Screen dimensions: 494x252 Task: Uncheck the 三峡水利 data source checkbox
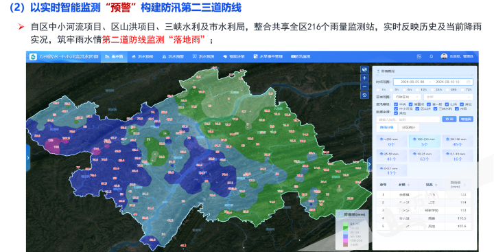(x=436, y=108)
